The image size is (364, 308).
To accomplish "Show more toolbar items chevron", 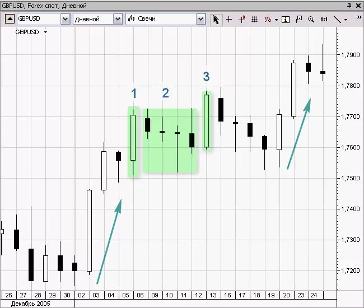I will click(x=359, y=17).
